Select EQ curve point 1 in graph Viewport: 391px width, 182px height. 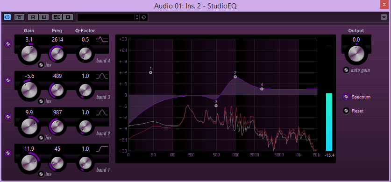pyautogui.click(x=150, y=73)
